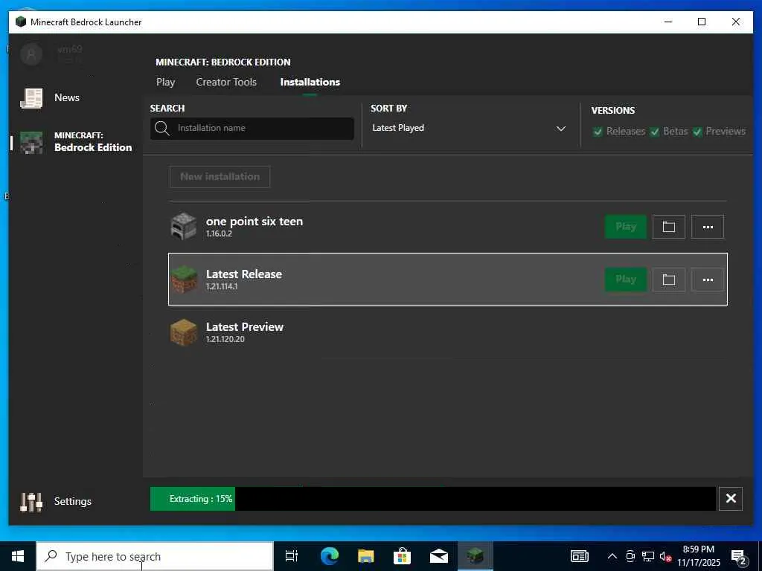
Task: Open the news and interests taskbar widget
Action: point(579,556)
